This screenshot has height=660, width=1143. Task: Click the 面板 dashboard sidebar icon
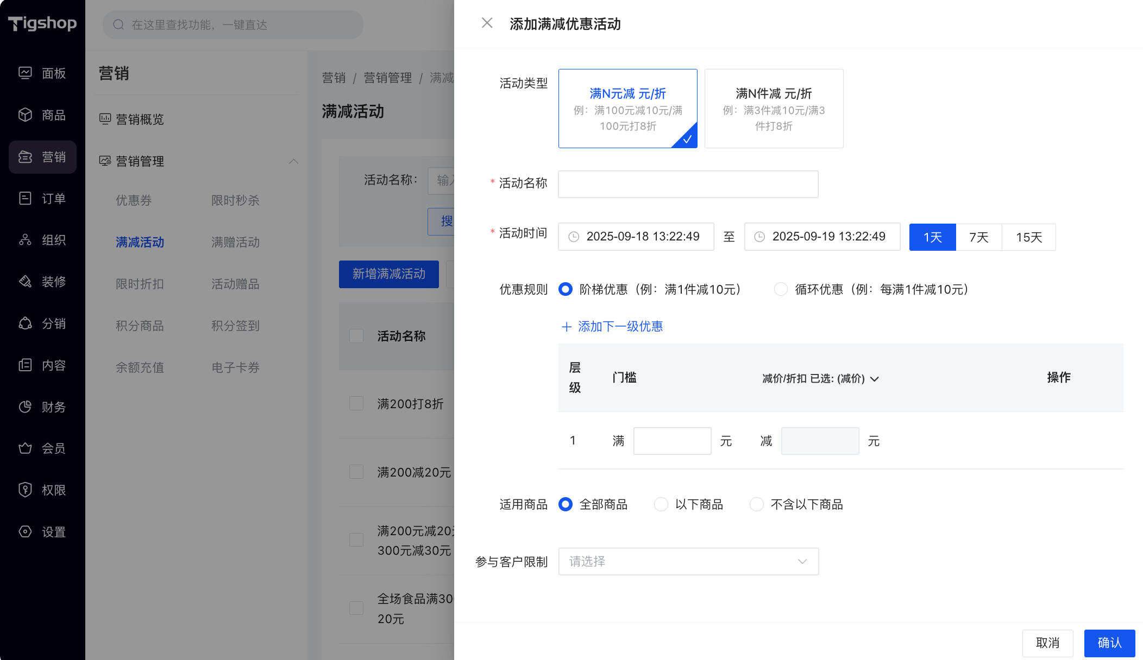25,73
